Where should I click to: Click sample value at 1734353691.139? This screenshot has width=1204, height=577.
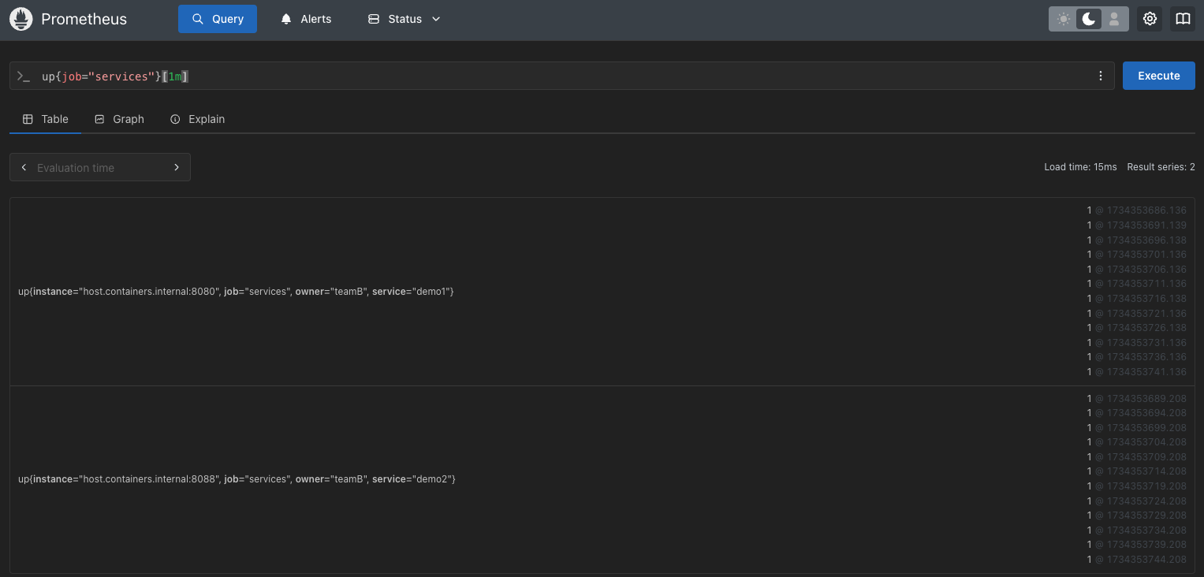click(x=1136, y=225)
